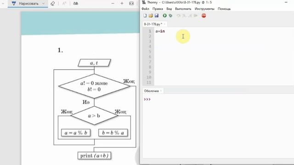This screenshot has height=165, width=294.
Task: Minimize the Thonny window
Action: [286, 2]
